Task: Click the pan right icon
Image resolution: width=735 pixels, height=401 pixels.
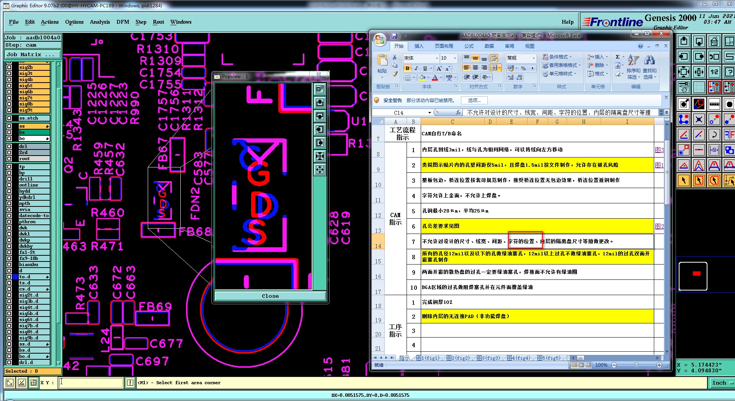Action: pos(699,57)
